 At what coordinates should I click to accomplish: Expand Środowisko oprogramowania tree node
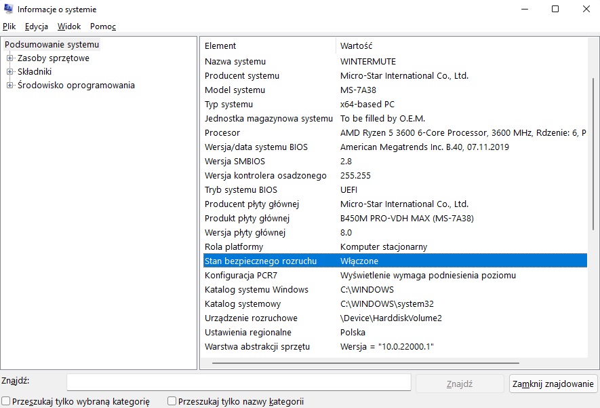tap(9, 85)
